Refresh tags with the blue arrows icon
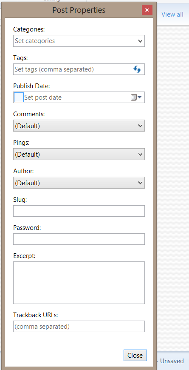This screenshot has width=189, height=370. (137, 69)
